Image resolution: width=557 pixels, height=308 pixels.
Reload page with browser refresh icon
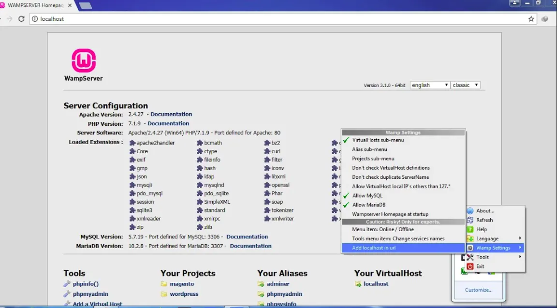click(x=21, y=19)
